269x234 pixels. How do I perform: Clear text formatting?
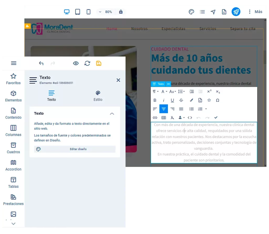172,118
